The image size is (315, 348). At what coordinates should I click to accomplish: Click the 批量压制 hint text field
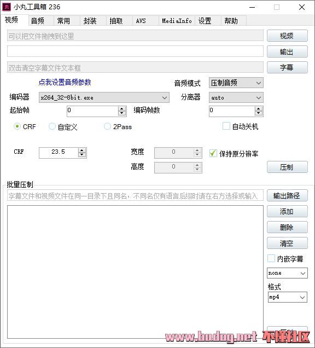pyautogui.click(x=135, y=195)
